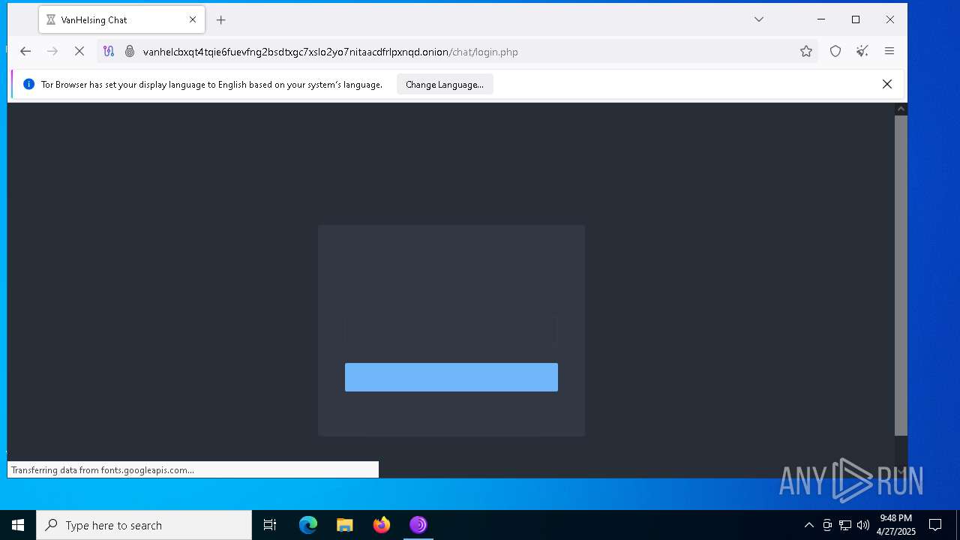The width and height of the screenshot is (960, 540).
Task: Maximize the Tor Browser window
Action: coord(856,19)
